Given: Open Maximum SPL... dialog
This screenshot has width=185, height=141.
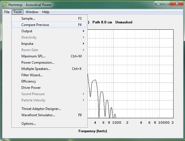Looking at the screenshot, I should [49, 56].
